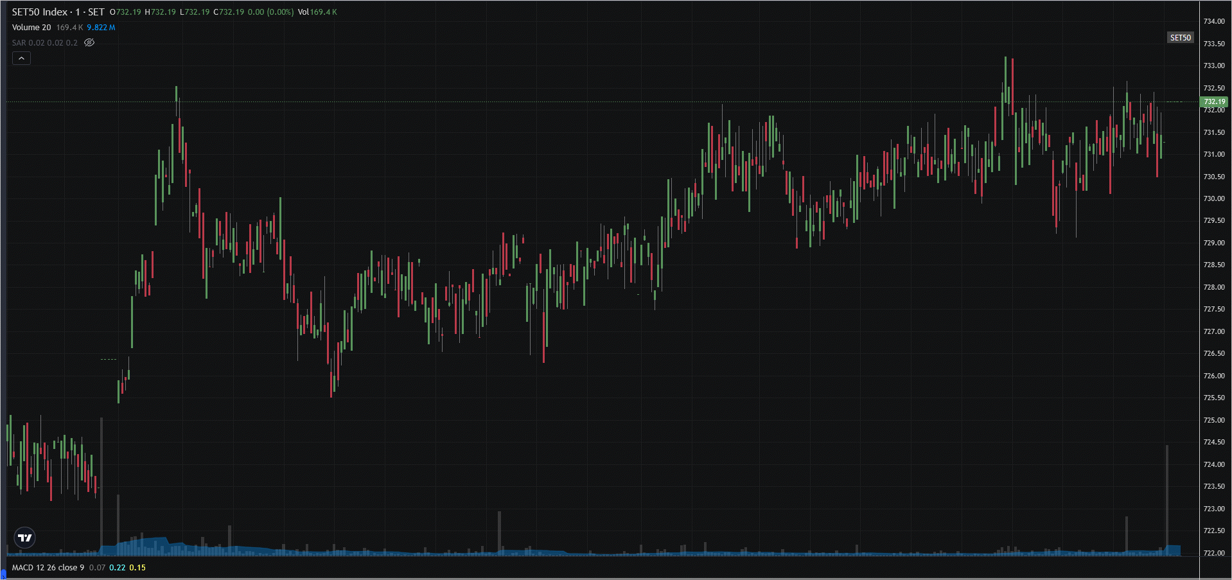
Task: Click the Vol 169.4 K reading in header
Action: pyautogui.click(x=317, y=12)
